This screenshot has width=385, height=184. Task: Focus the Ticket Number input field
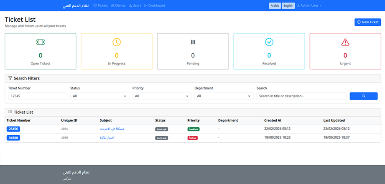tap(38, 96)
